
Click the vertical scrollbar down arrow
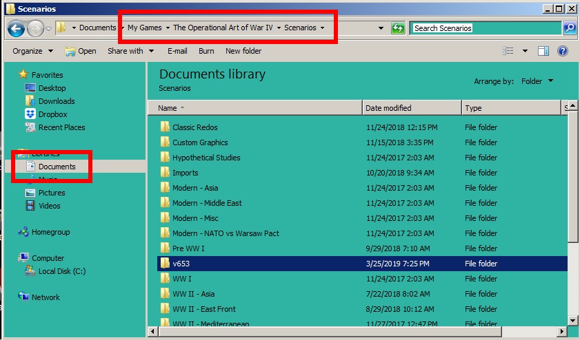[x=572, y=321]
